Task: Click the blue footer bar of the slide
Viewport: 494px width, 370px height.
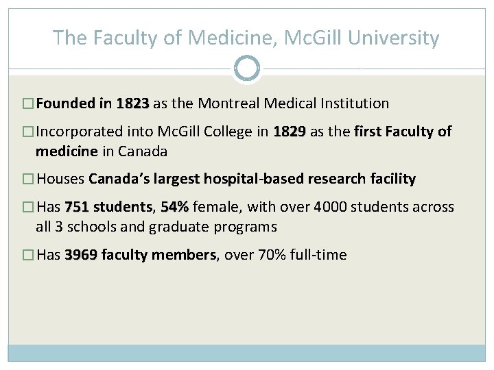Action: click(247, 353)
